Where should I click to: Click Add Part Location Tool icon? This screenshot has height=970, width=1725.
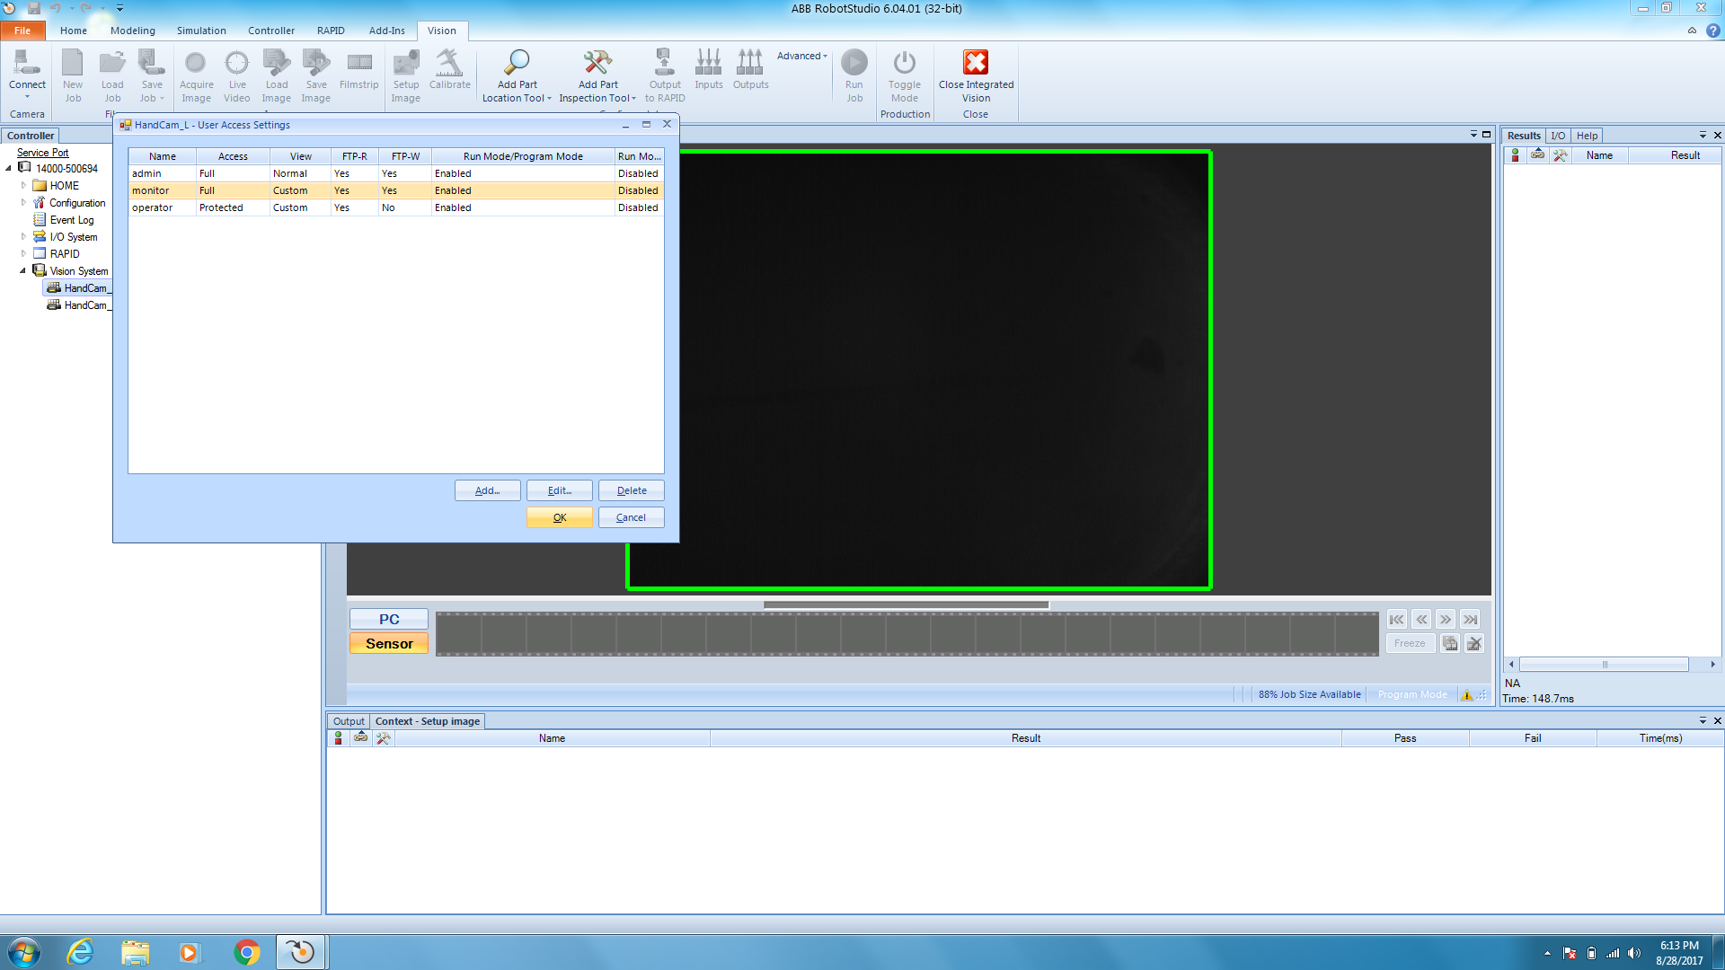click(517, 63)
